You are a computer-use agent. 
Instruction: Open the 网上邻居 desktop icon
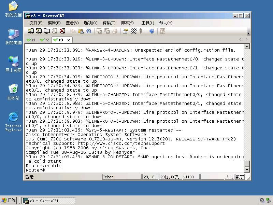click(x=13, y=64)
